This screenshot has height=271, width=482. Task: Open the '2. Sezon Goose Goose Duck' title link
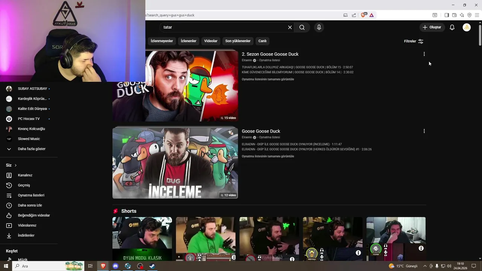pyautogui.click(x=270, y=54)
